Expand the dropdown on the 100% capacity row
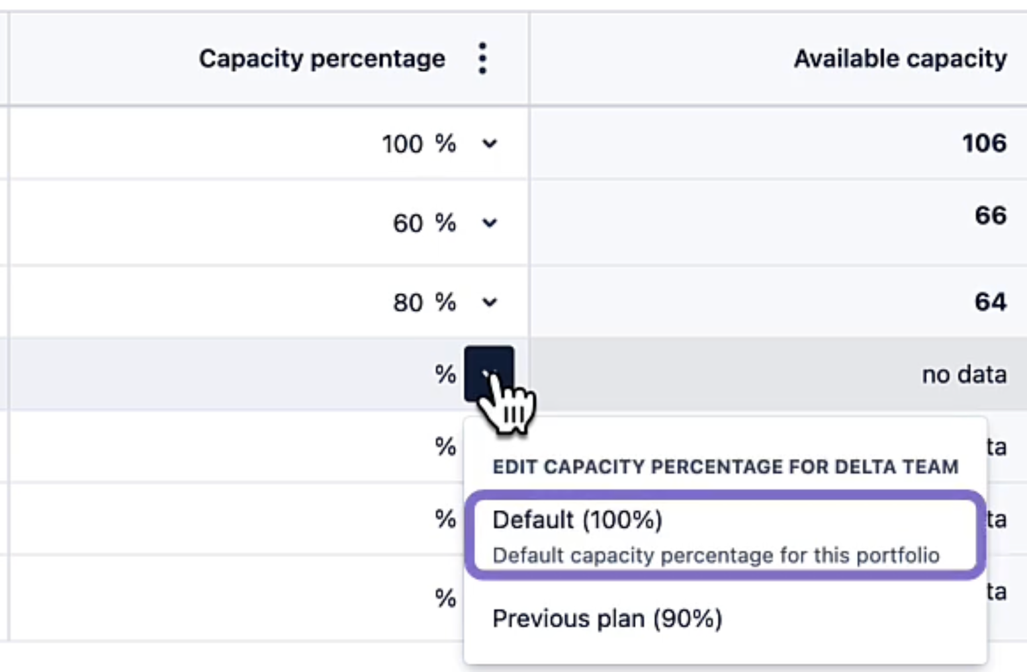Viewport: 1027px width, 672px height. pyautogui.click(x=489, y=144)
